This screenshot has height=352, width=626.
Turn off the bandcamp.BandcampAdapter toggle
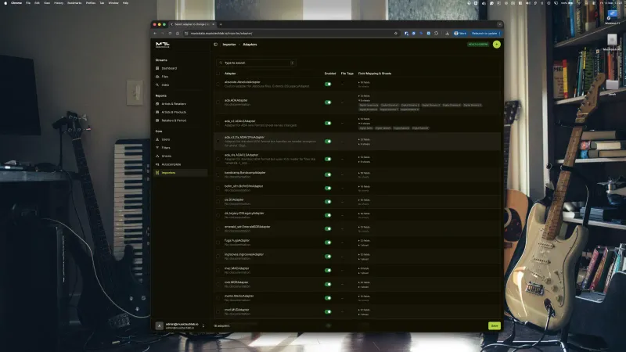[328, 176]
